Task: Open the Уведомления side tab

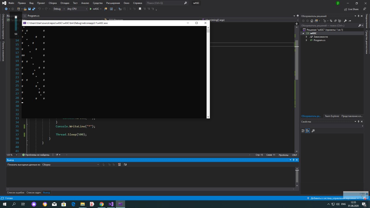Action: (367, 21)
